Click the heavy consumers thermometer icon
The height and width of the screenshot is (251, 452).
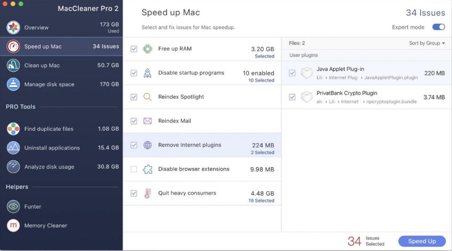coord(147,193)
